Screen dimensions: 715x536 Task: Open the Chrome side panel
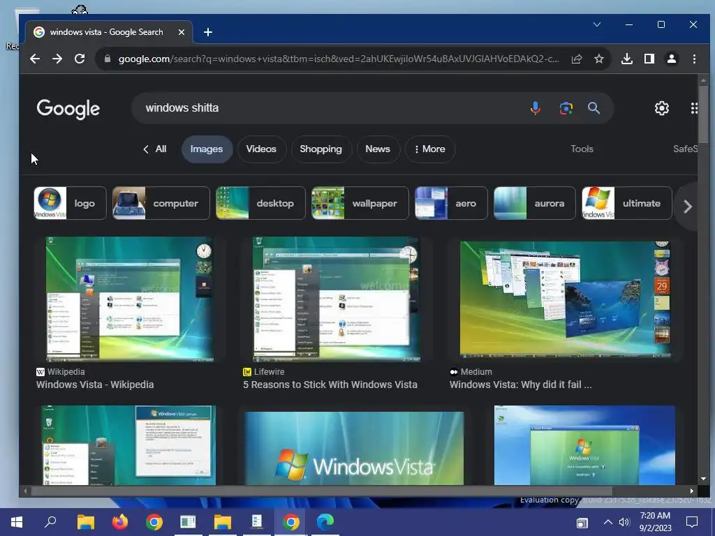tap(649, 59)
